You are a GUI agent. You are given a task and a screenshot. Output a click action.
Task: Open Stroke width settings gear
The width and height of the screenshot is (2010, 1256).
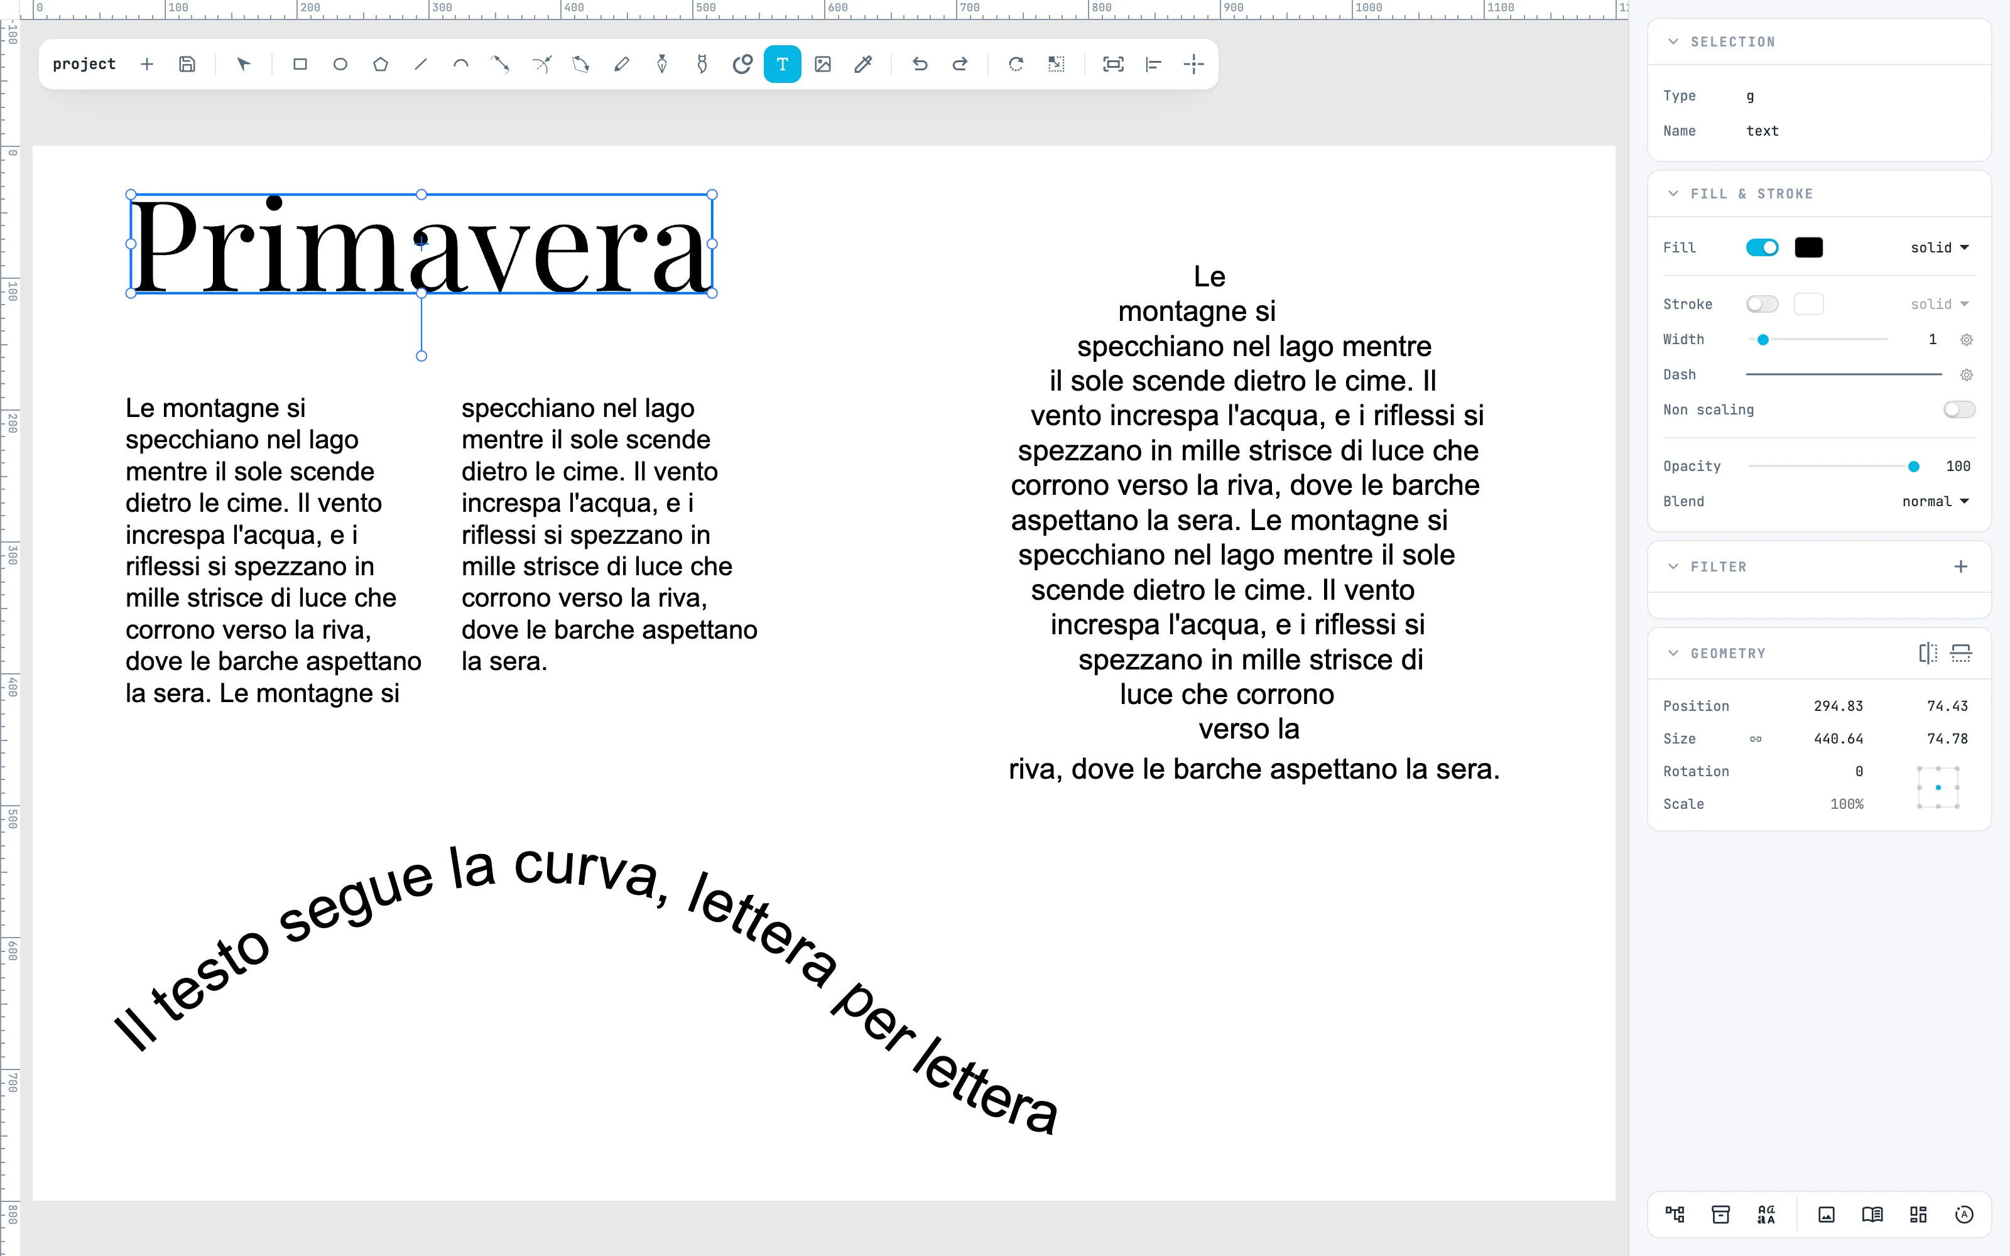(1966, 340)
